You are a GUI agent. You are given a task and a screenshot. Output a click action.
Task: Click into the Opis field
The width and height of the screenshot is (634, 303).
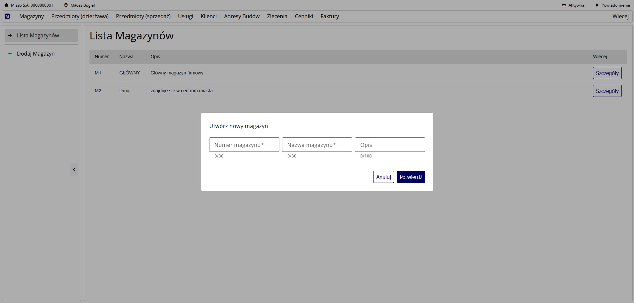pyautogui.click(x=390, y=145)
